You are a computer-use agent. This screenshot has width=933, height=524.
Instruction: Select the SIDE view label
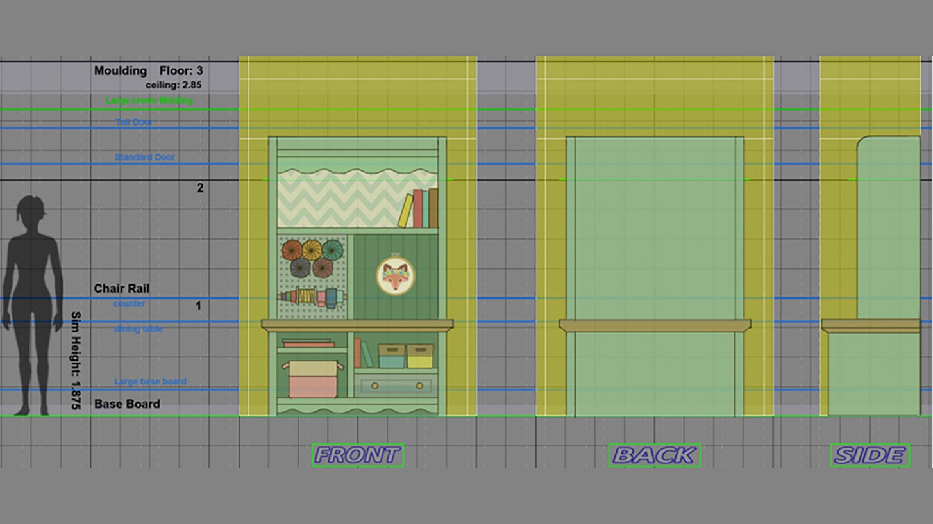tap(870, 455)
